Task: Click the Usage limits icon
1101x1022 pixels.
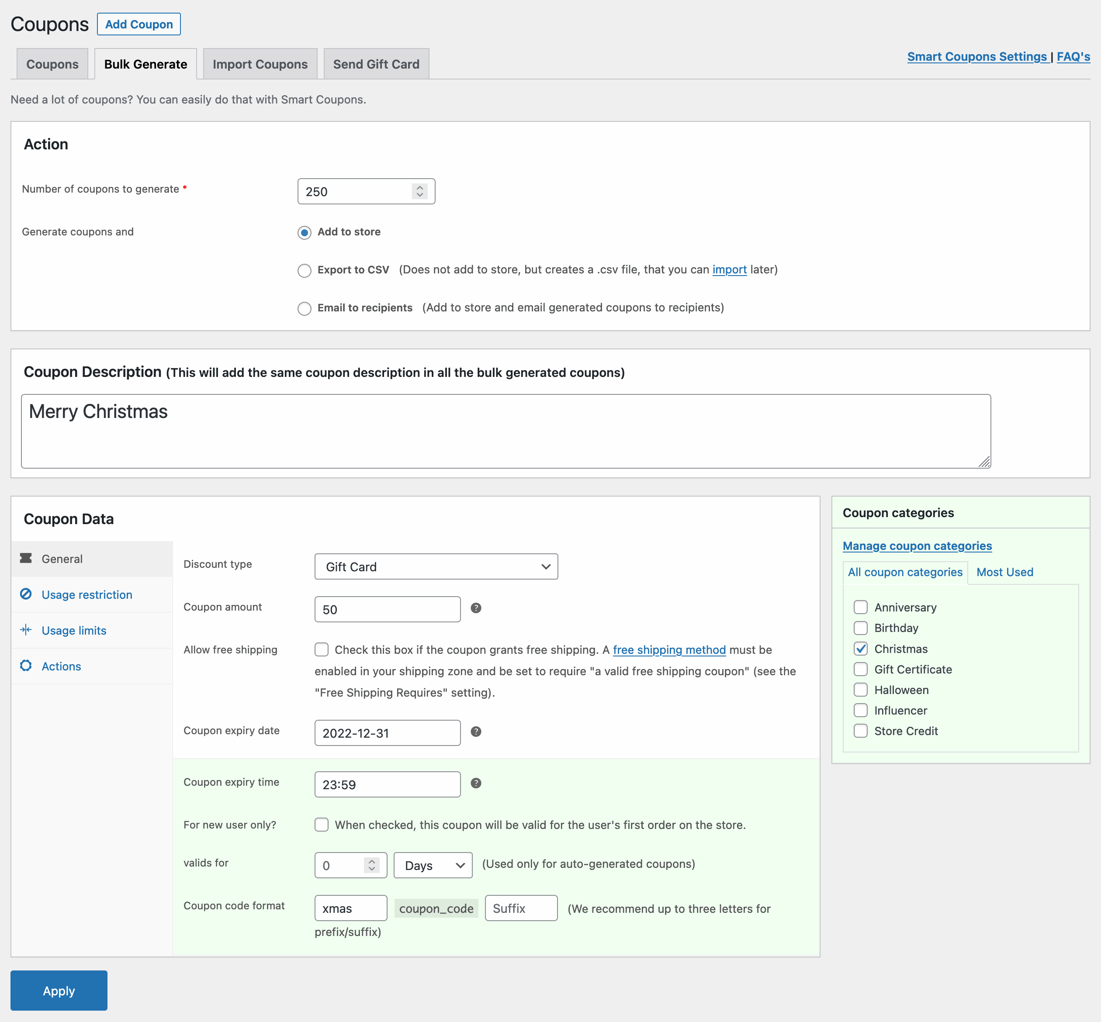Action: (x=26, y=630)
